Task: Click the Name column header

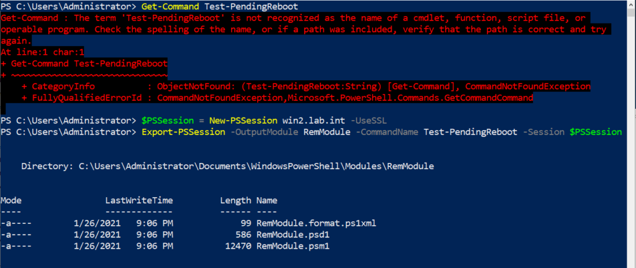Action: [x=267, y=200]
